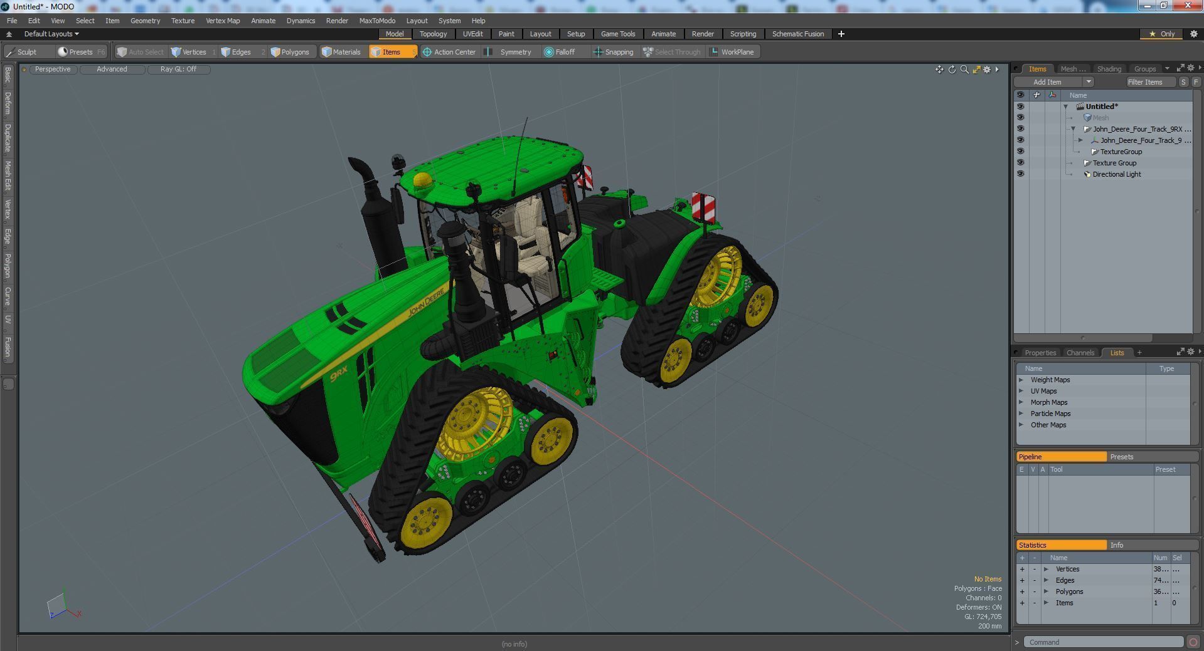This screenshot has width=1204, height=651.
Task: Click the Add Item button
Action: click(x=1047, y=82)
